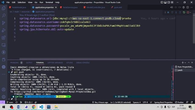Open the Terminal menu
Image resolution: width=195 pixels, height=110 pixels.
49,2
